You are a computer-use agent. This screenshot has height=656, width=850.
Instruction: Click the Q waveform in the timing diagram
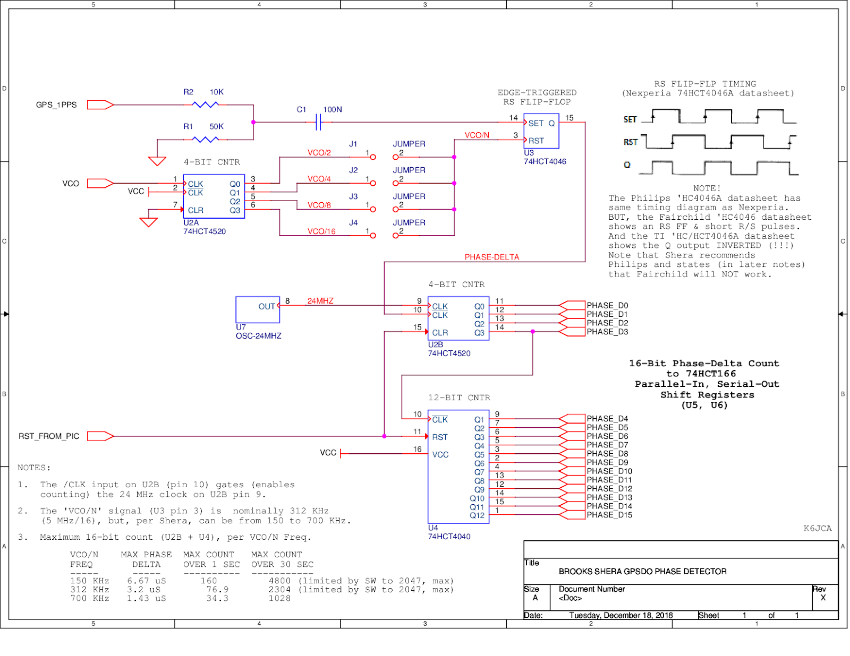719,167
